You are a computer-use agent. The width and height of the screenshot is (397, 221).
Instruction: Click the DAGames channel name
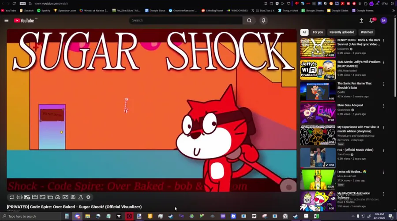point(343,49)
